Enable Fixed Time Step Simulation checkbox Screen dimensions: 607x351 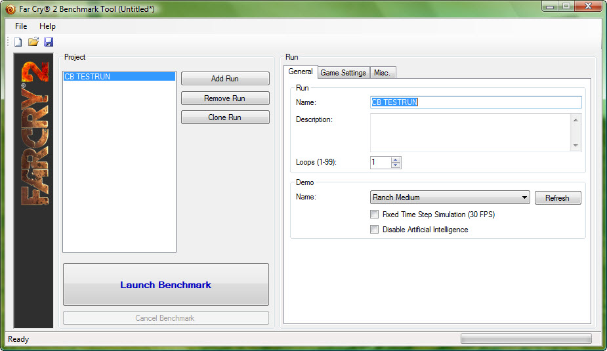pyautogui.click(x=374, y=215)
